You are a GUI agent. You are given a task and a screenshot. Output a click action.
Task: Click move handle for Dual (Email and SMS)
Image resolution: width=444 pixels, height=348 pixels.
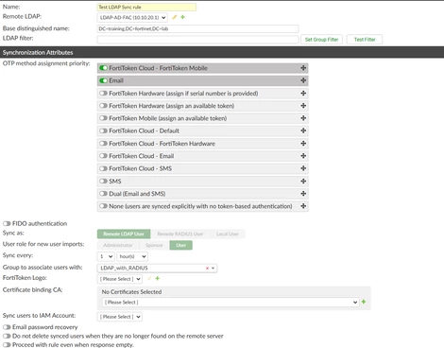click(303, 193)
